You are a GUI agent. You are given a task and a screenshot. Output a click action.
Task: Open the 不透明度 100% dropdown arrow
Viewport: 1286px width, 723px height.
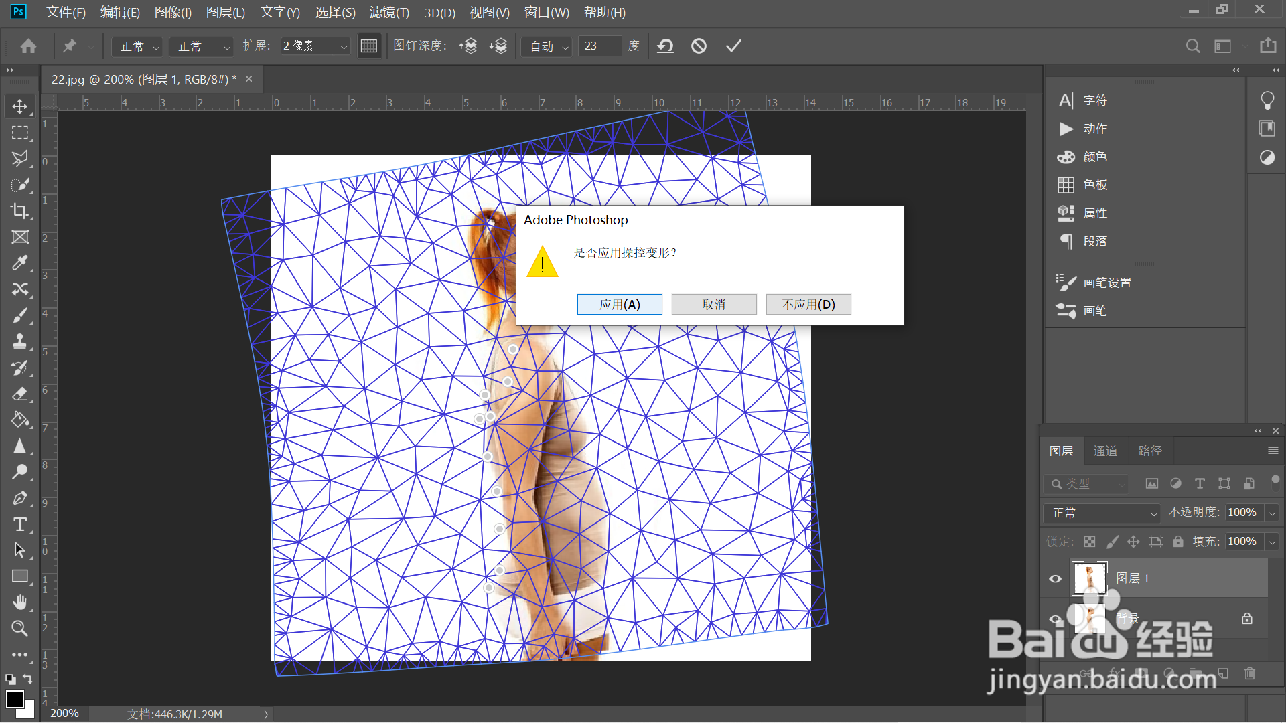point(1272,513)
